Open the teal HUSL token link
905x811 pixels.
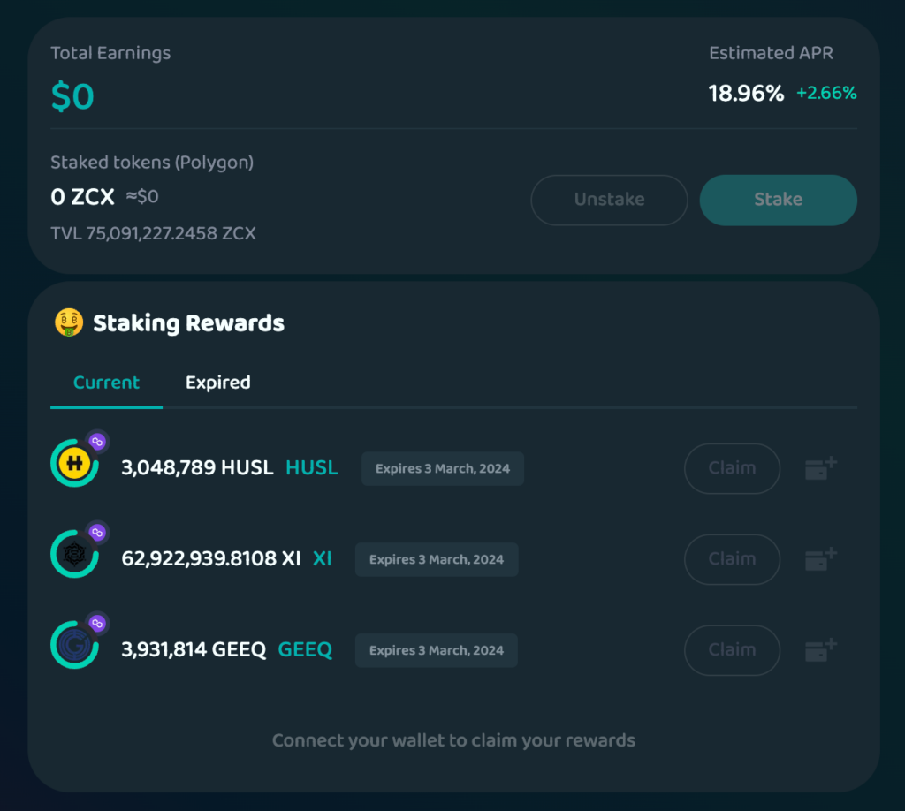coord(312,467)
